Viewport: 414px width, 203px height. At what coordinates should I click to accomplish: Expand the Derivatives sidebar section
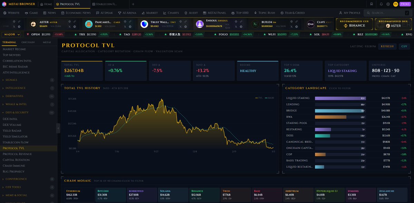(28, 96)
